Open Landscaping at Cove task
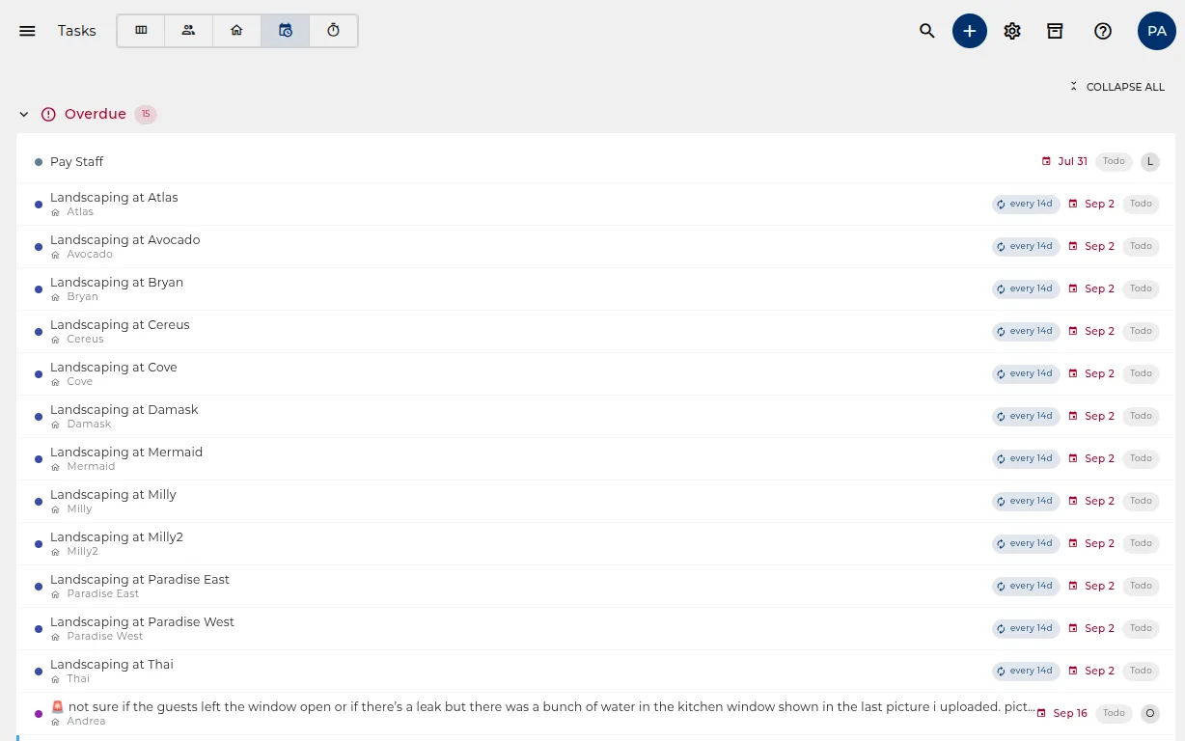This screenshot has width=1185, height=741. (x=595, y=373)
